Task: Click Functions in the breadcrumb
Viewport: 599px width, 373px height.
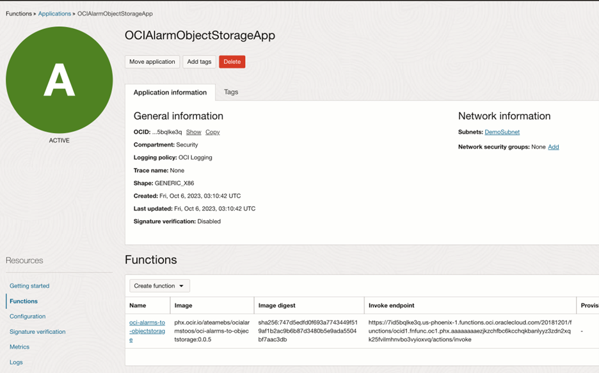Action: click(19, 13)
